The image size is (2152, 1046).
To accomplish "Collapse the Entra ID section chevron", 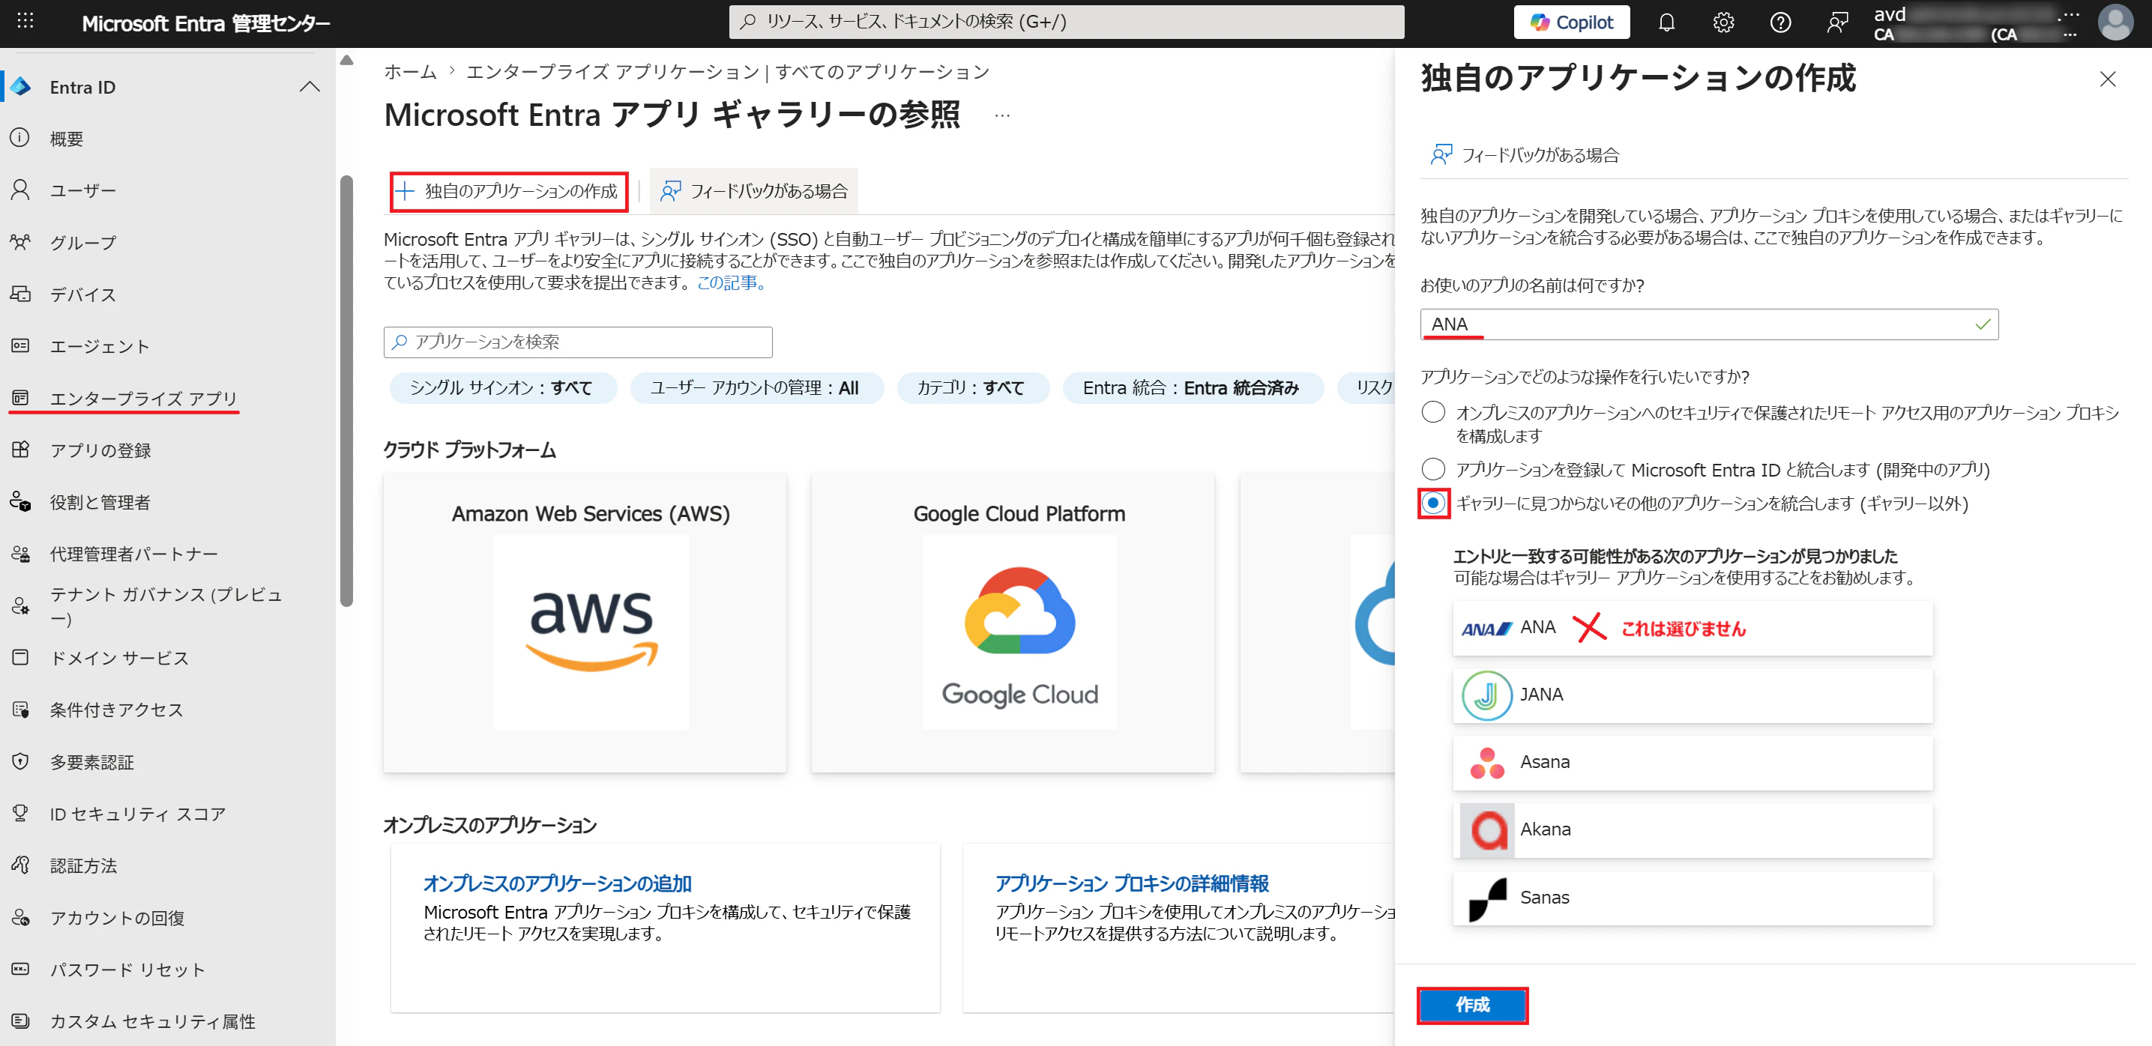I will (310, 87).
